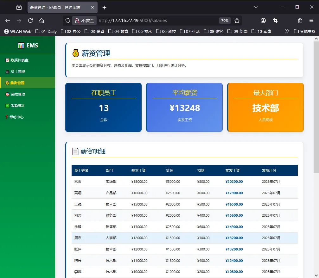Click employee name 王强 in the table
The height and width of the screenshot is (278, 319).
(78, 204)
